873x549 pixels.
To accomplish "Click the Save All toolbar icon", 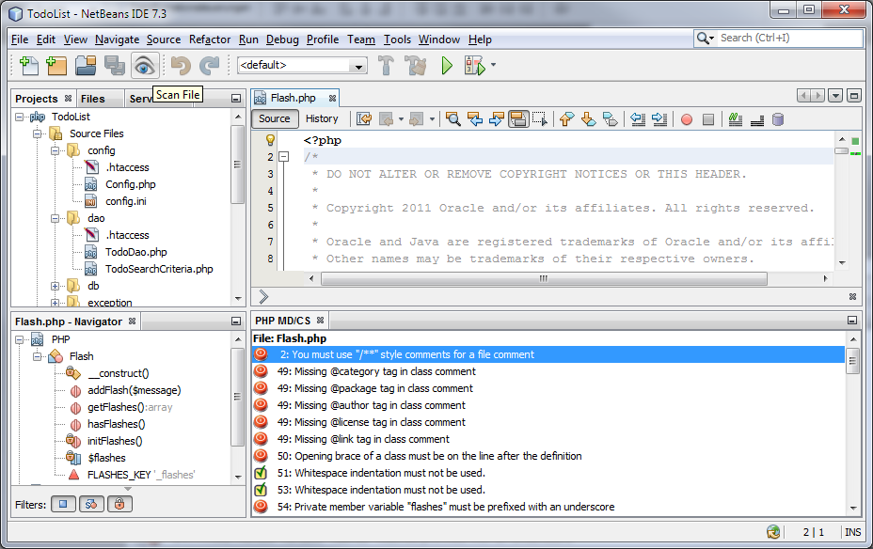I will pyautogui.click(x=115, y=66).
